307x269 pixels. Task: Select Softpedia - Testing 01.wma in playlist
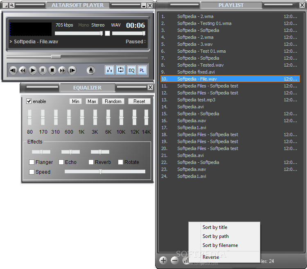pyautogui.click(x=230, y=23)
